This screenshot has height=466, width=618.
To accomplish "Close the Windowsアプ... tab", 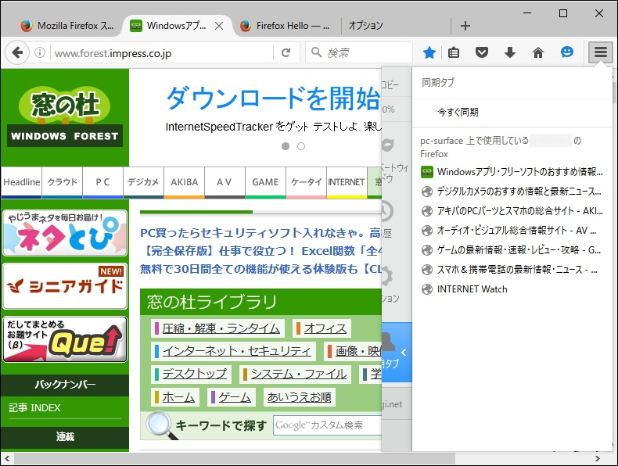I will click(x=219, y=26).
